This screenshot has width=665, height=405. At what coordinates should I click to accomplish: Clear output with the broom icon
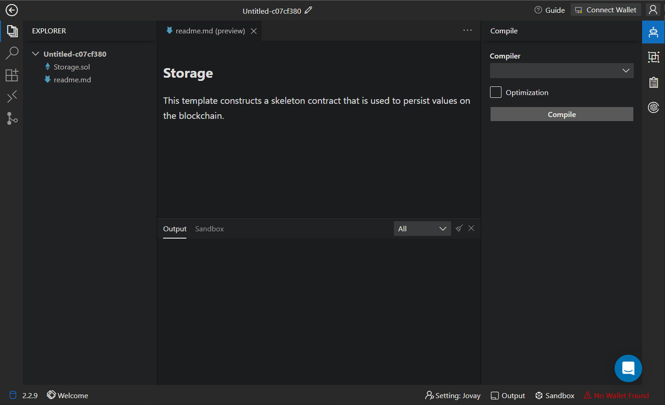pyautogui.click(x=459, y=229)
